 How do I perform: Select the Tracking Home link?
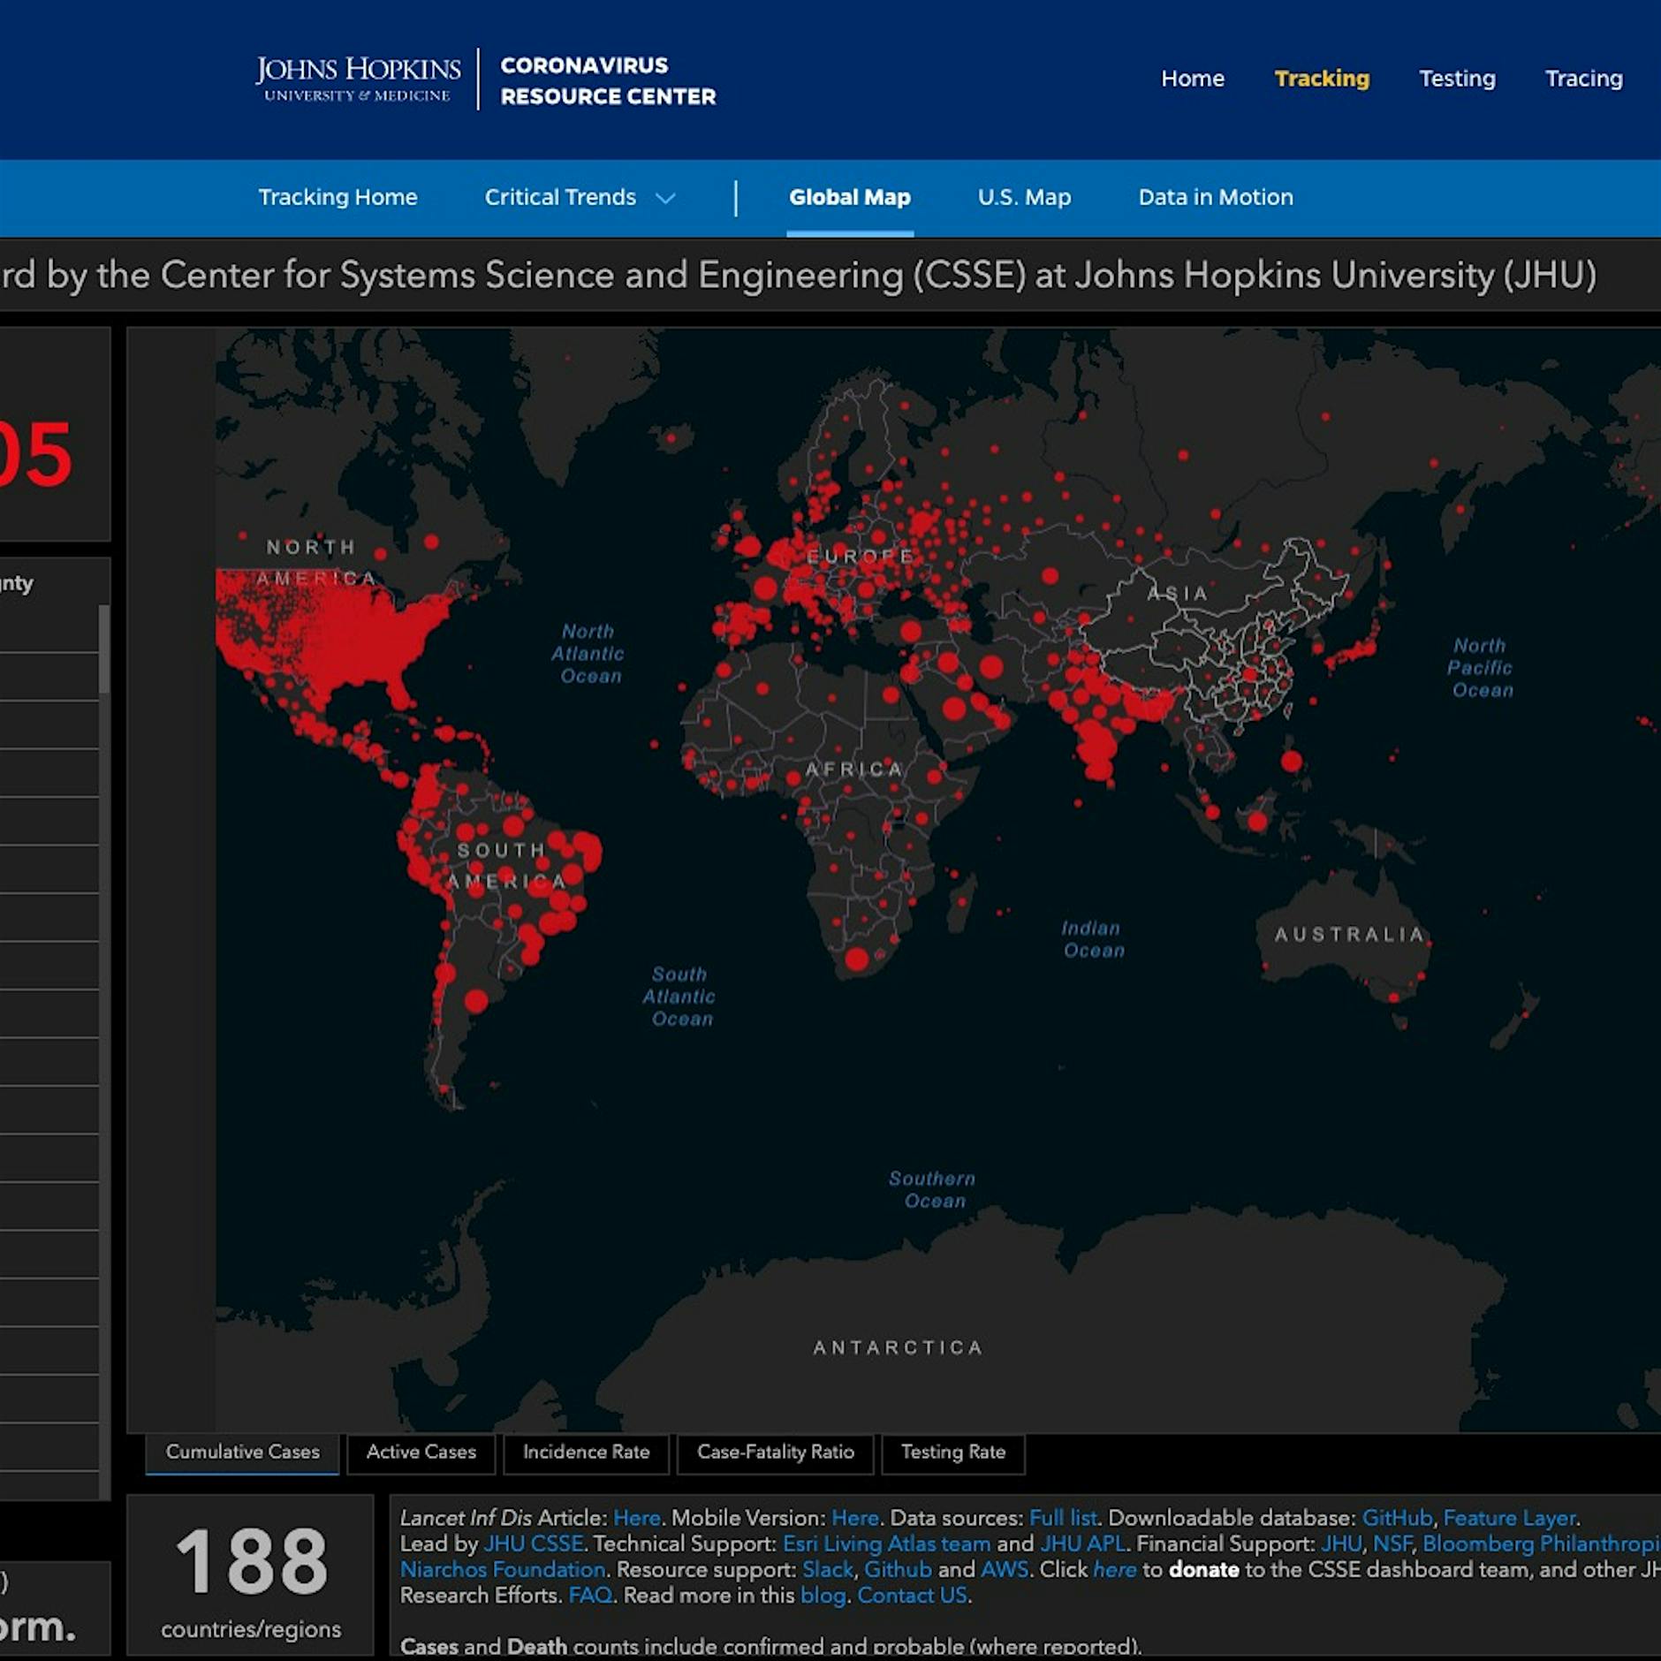[x=338, y=197]
